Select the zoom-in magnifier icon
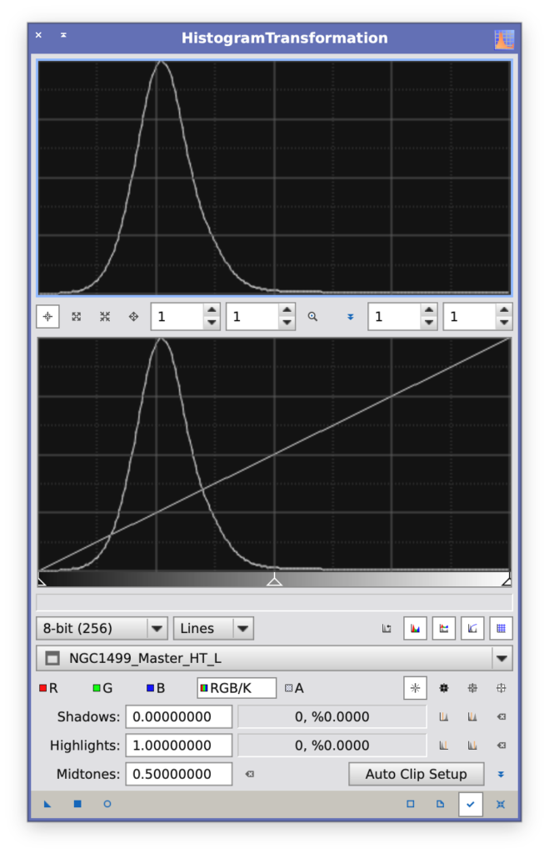 312,317
